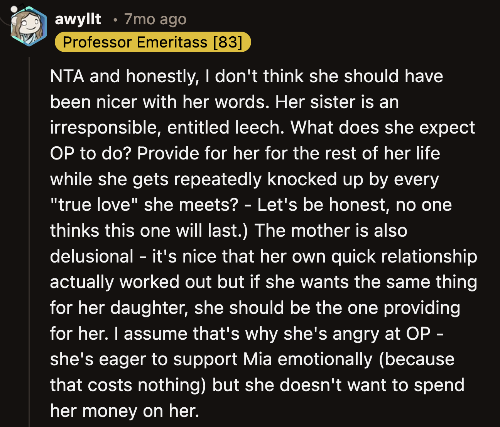Click the 'Professor Emeritass [83]' badge
This screenshot has height=427, width=500.
pyautogui.click(x=153, y=42)
